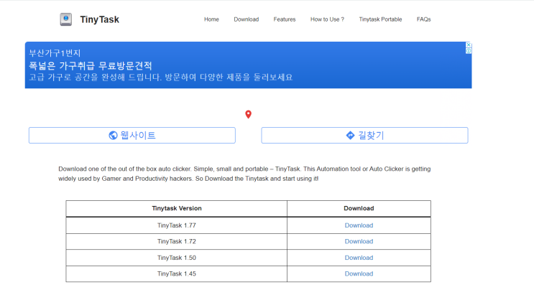Click the TinyTask 1.77 table cell
This screenshot has height=300, width=534.
pos(176,225)
